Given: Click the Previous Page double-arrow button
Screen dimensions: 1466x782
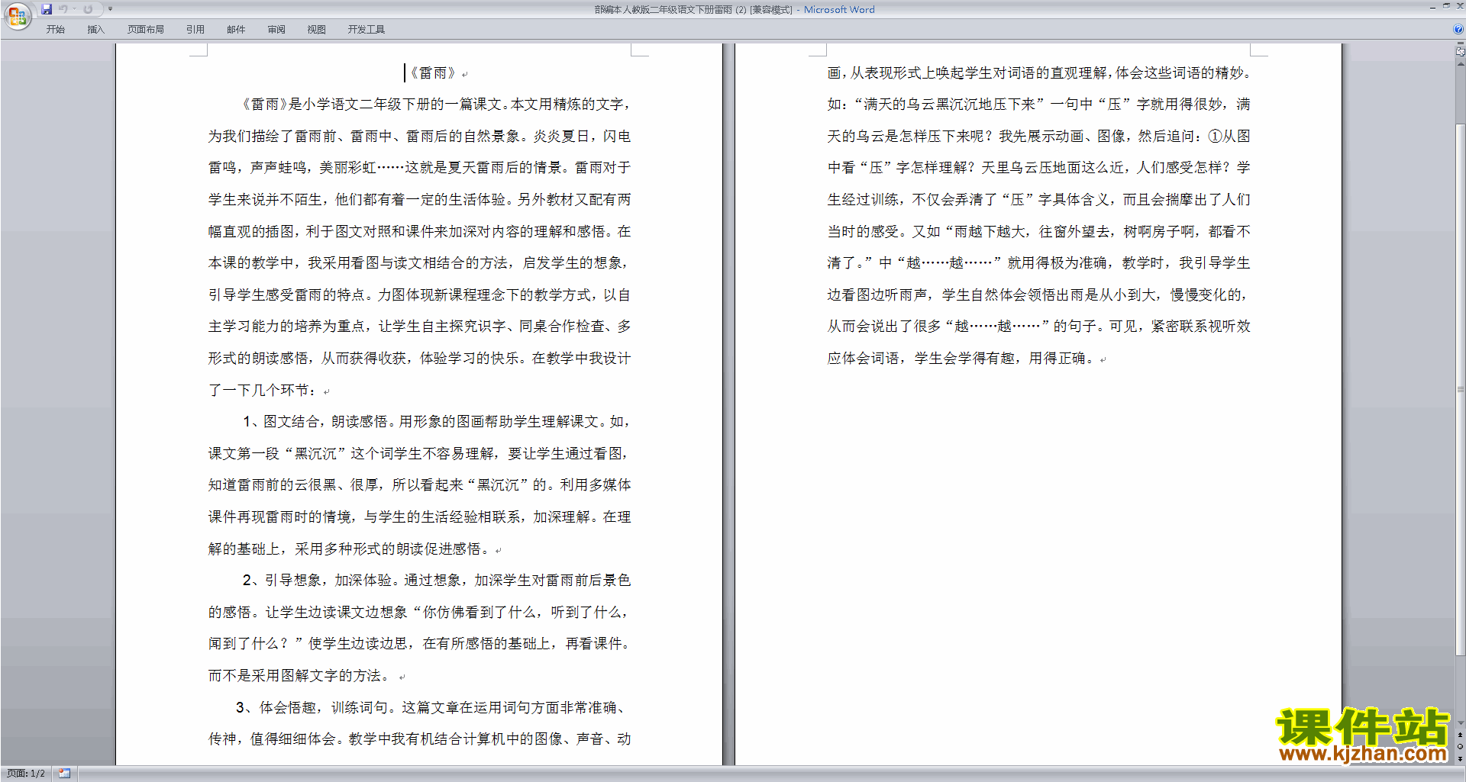Looking at the screenshot, I should click(1460, 735).
